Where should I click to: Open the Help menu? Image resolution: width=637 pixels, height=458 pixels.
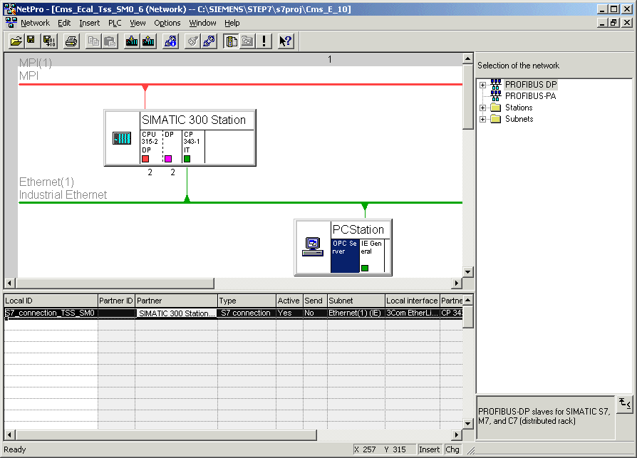point(232,23)
